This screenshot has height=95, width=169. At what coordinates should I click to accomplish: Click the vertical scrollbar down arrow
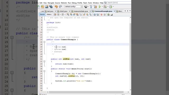pyautogui.click(x=130, y=90)
